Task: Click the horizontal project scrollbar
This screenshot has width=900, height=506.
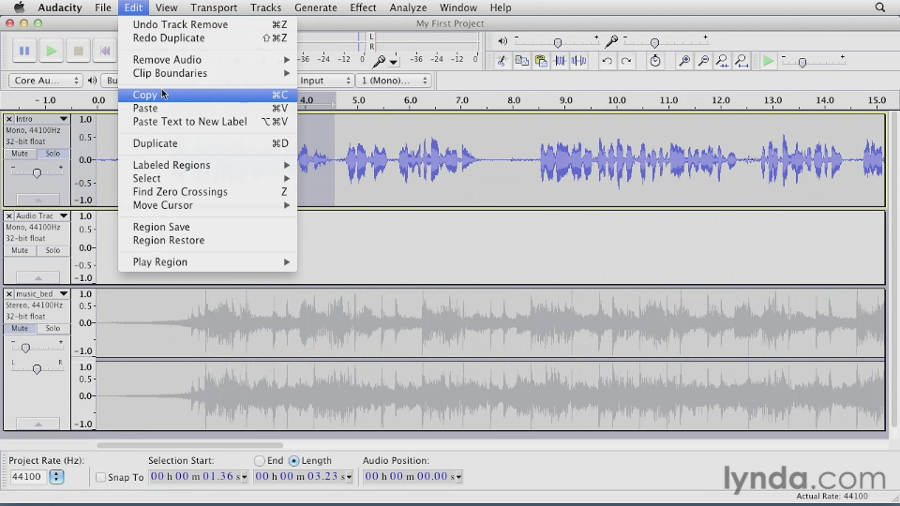Action: click(x=189, y=445)
